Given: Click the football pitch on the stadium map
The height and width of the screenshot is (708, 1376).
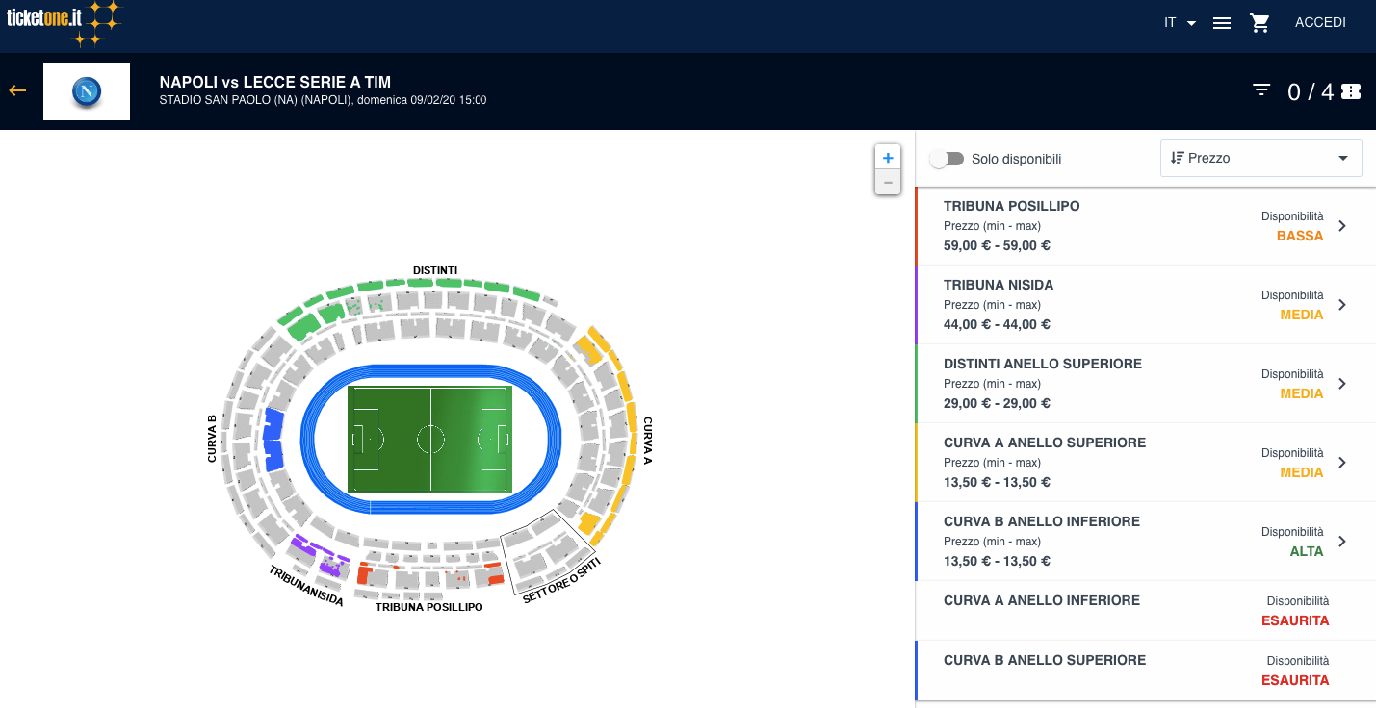Looking at the screenshot, I should coord(429,440).
